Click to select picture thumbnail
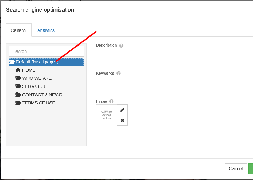 click(x=106, y=115)
